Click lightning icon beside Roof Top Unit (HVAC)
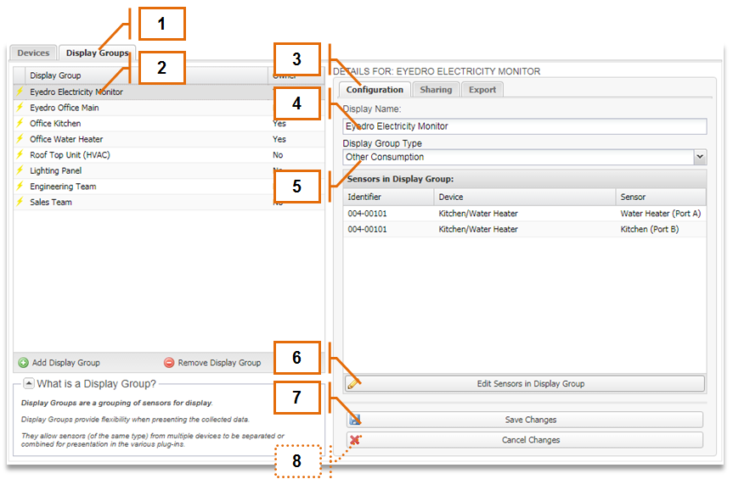The height and width of the screenshot is (479, 733). point(20,155)
